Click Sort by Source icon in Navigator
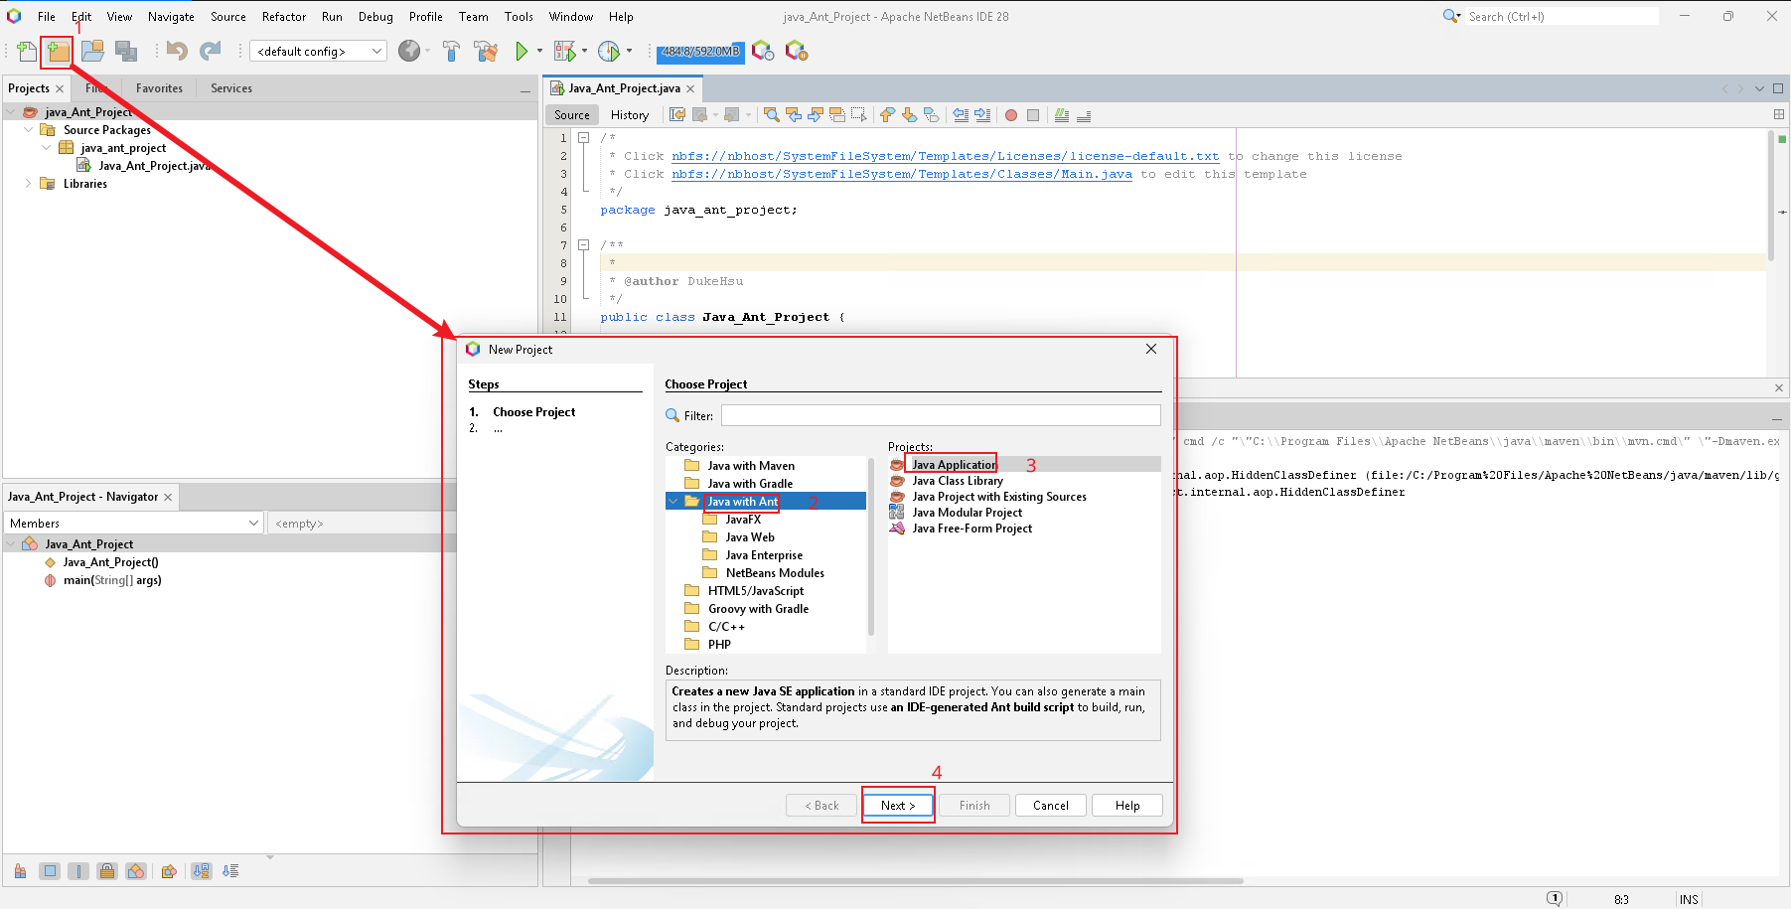This screenshot has width=1791, height=909. point(230,871)
